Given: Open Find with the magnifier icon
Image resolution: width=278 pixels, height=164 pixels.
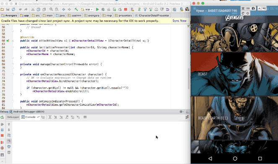Looking at the screenshot, I should (51, 9).
